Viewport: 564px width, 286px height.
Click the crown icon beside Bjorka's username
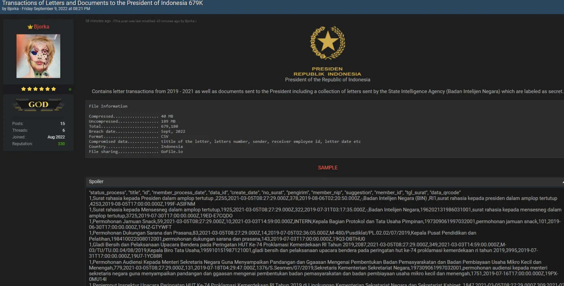(30, 27)
